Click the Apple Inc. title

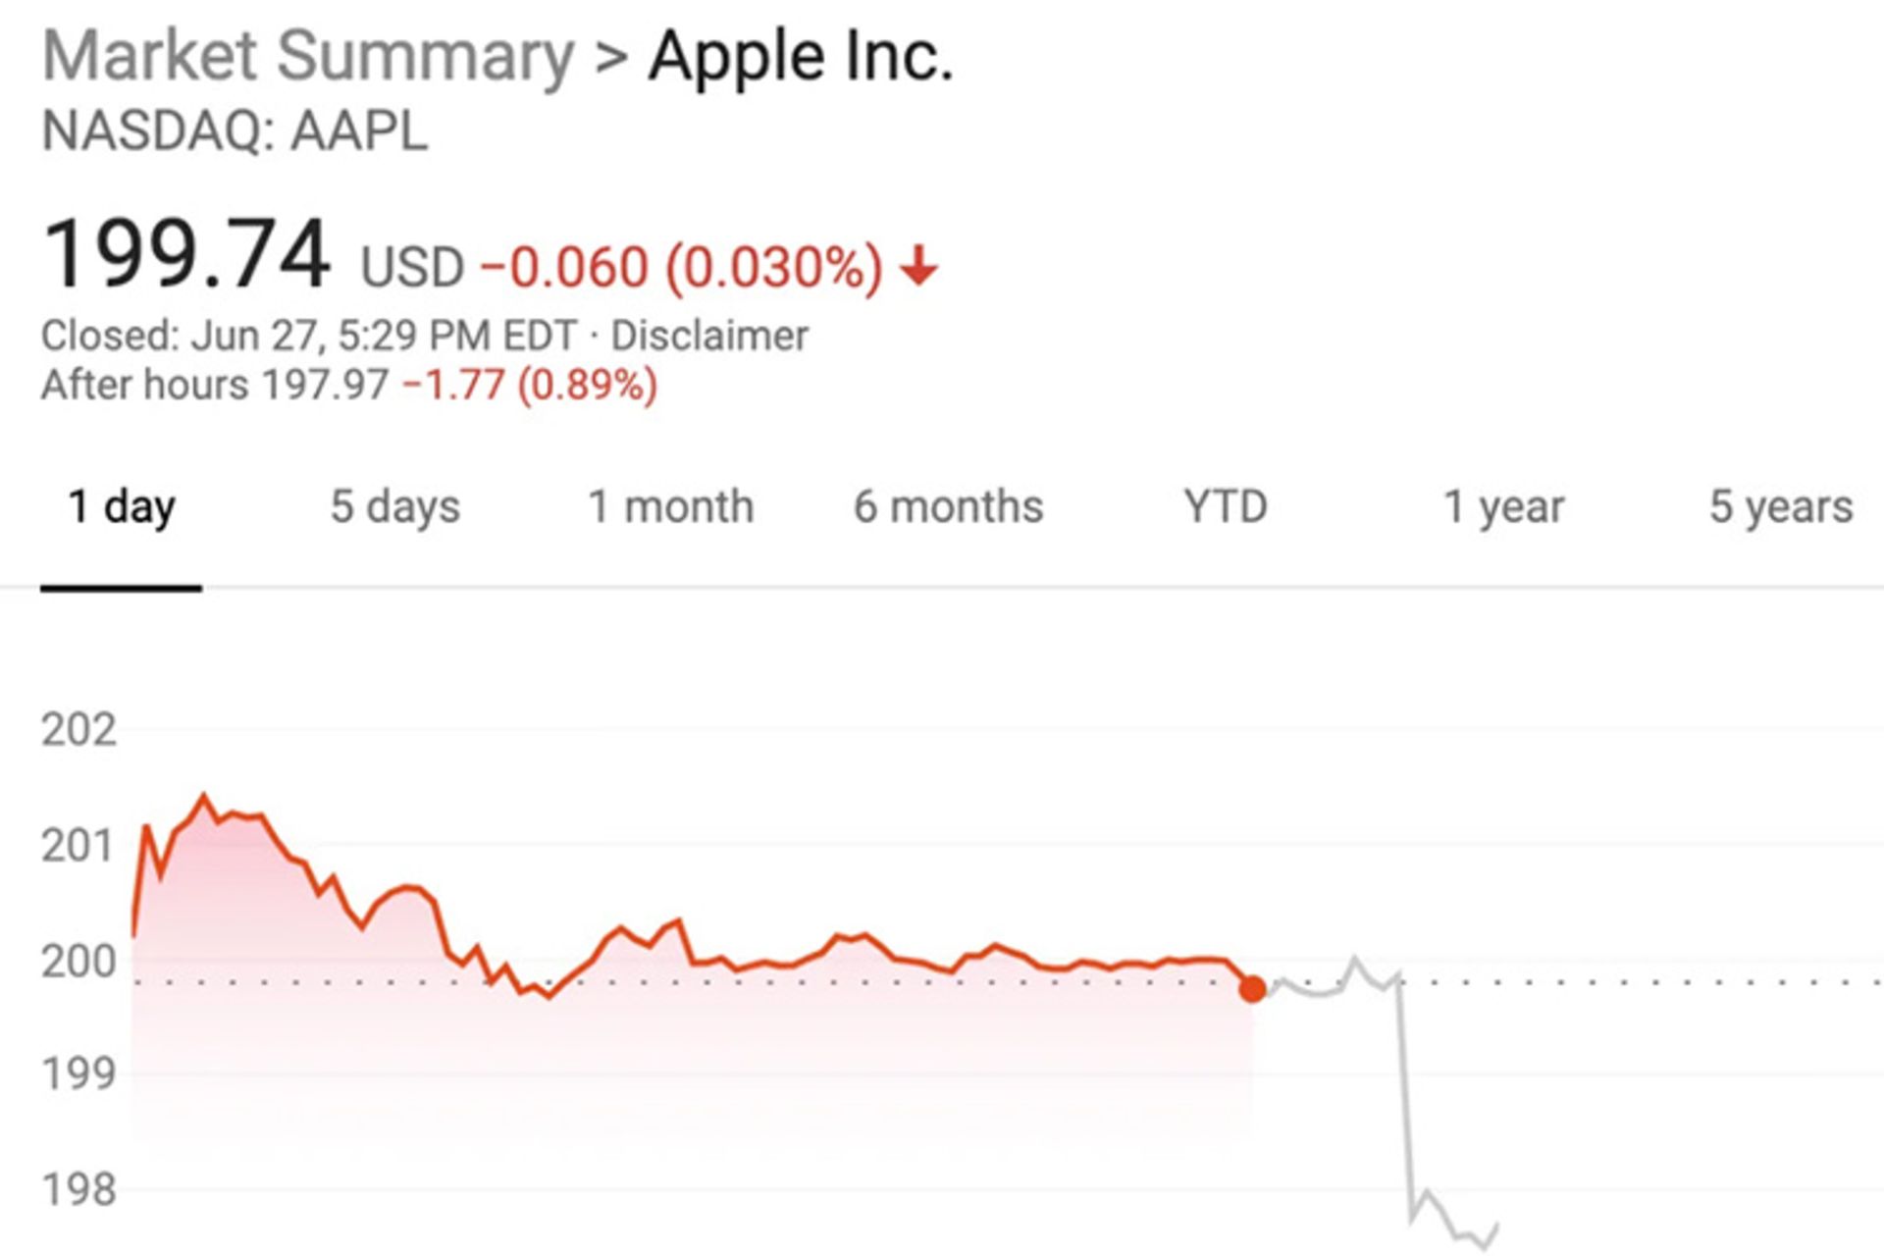[x=801, y=56]
